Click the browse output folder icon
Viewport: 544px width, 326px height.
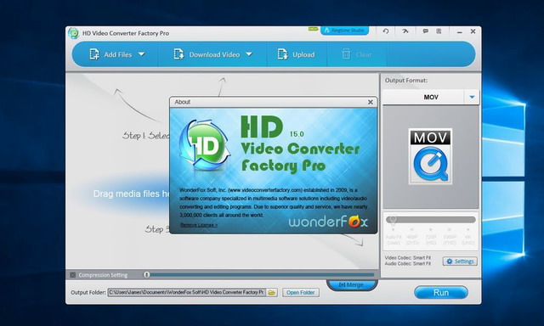click(272, 293)
